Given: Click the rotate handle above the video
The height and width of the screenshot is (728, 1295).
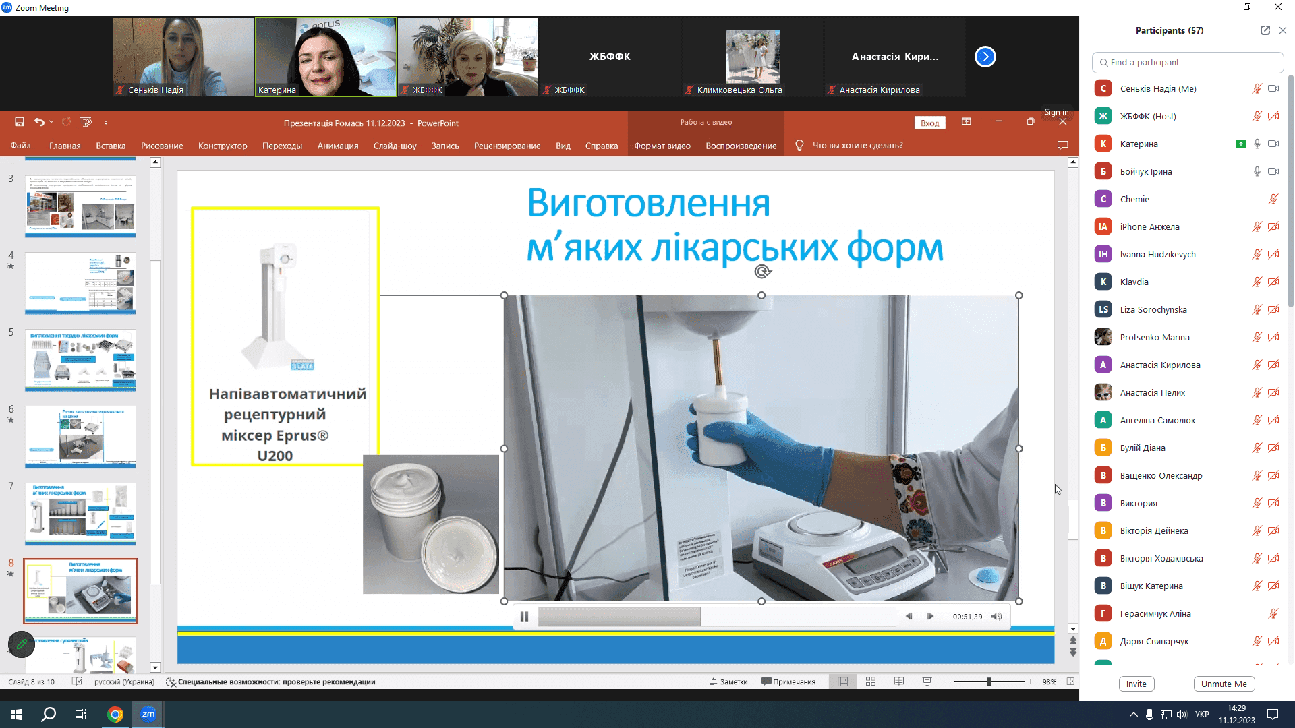Looking at the screenshot, I should (762, 272).
